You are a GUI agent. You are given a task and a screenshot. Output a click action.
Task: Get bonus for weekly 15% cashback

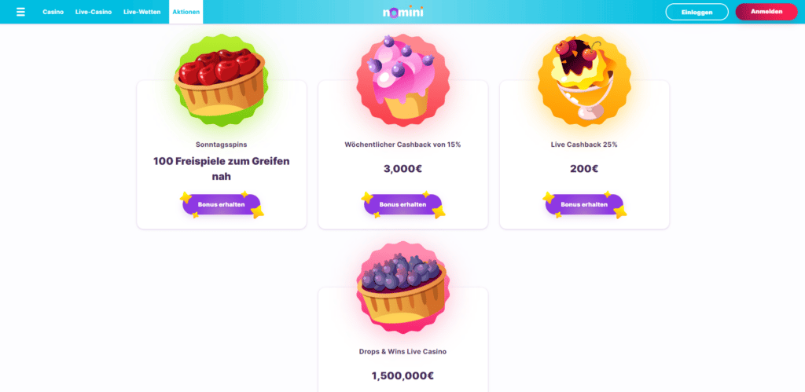click(403, 204)
